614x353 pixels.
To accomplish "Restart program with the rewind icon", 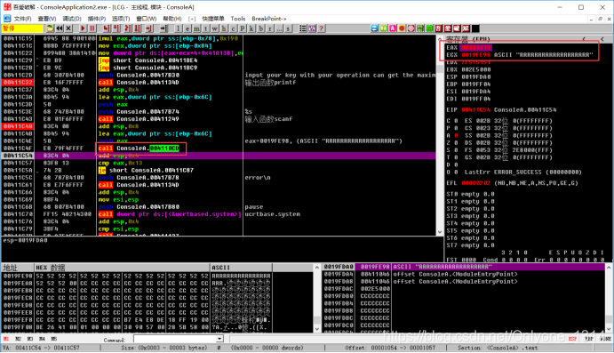I will [60, 28].
